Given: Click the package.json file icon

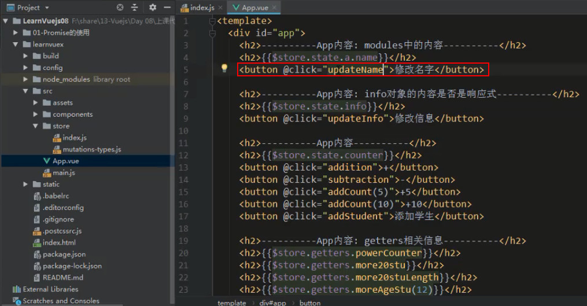Looking at the screenshot, I should tap(37, 255).
